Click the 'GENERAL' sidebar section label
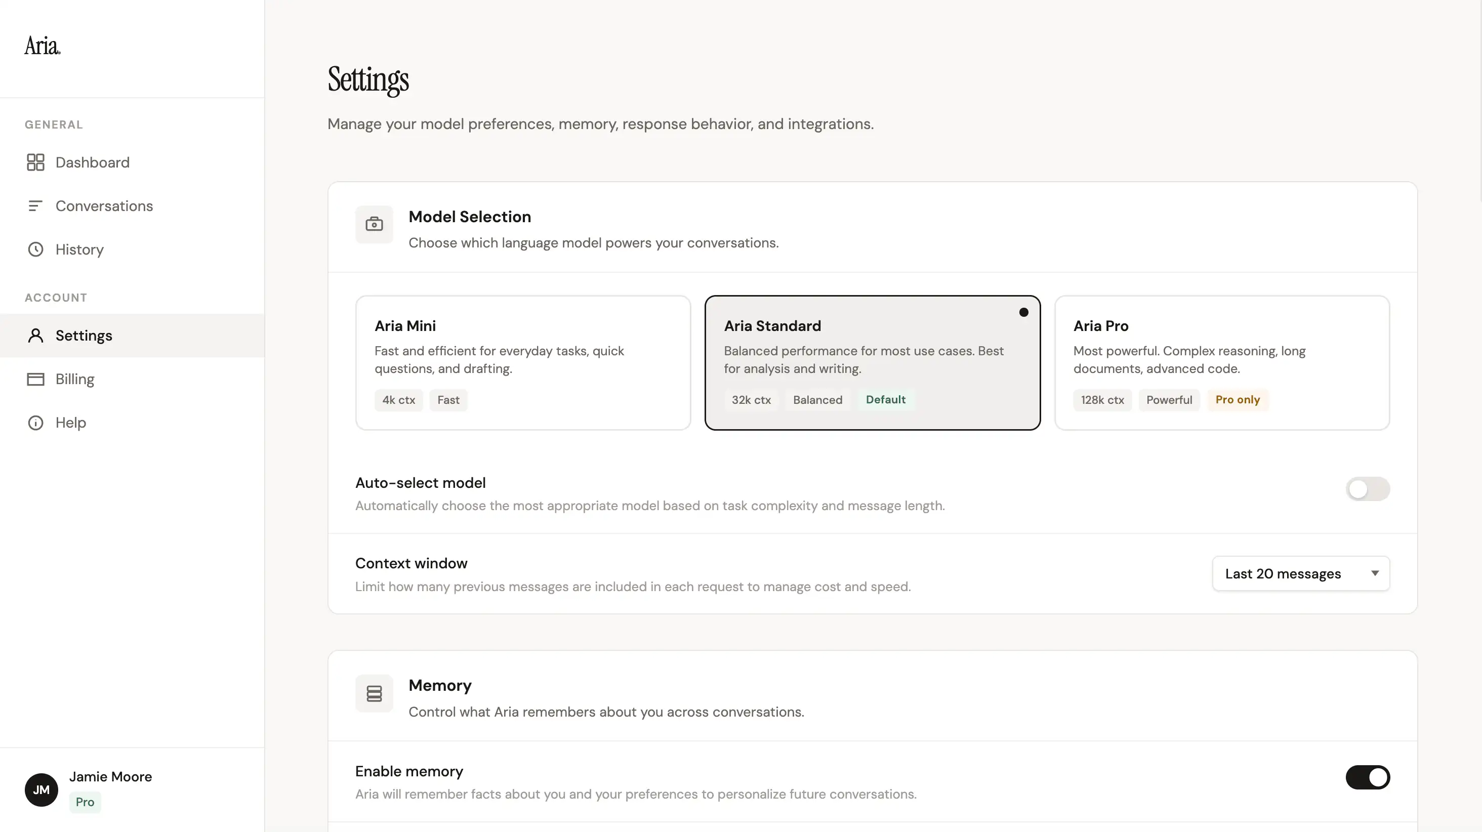This screenshot has height=832, width=1482. [x=54, y=125]
